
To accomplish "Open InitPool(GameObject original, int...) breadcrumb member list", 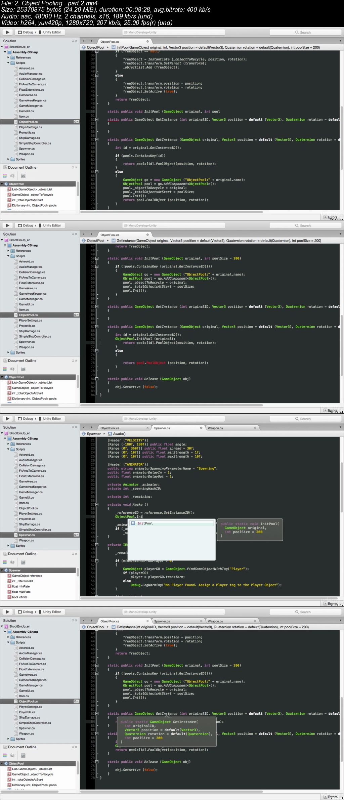I will [x=216, y=47].
